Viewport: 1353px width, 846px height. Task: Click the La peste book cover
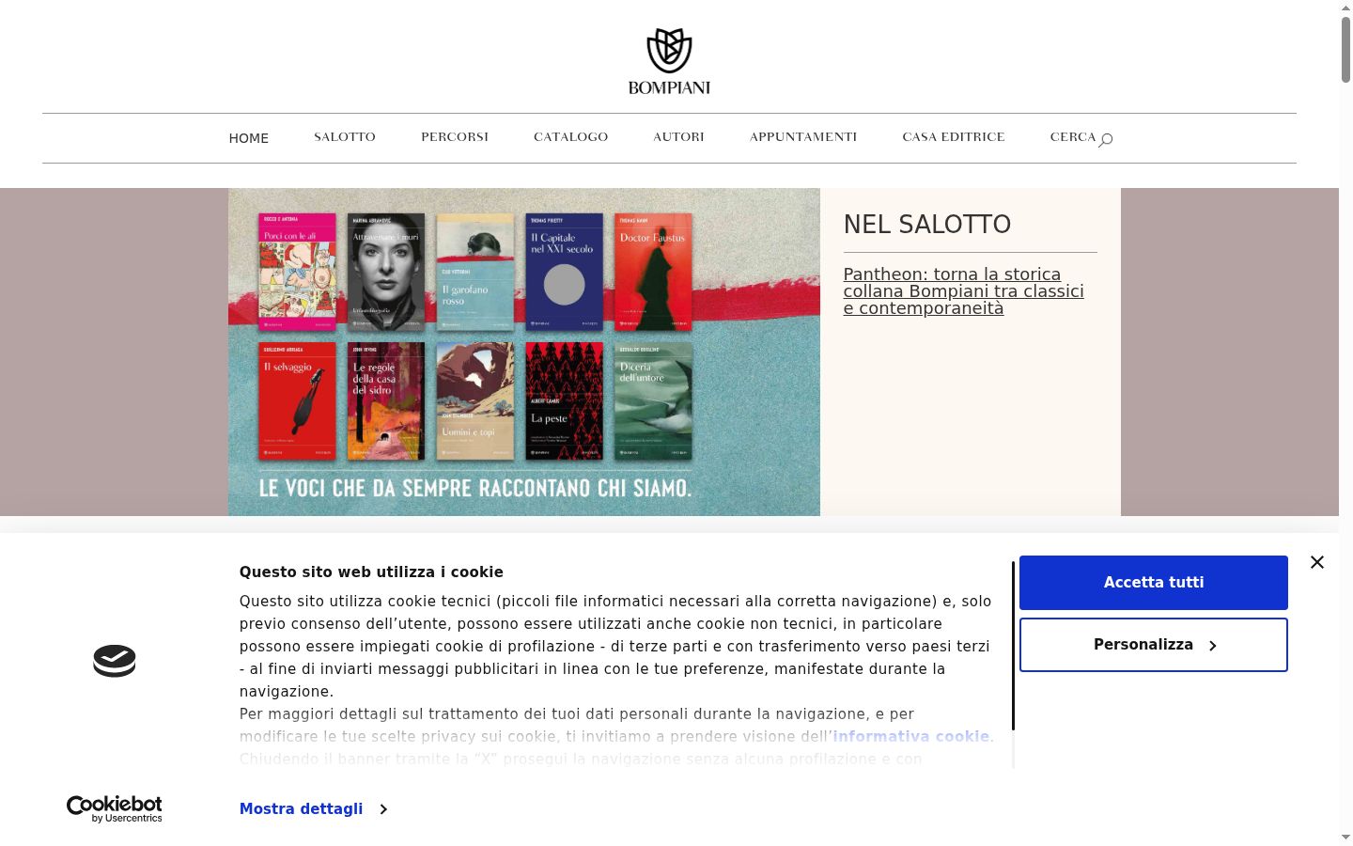pos(564,401)
